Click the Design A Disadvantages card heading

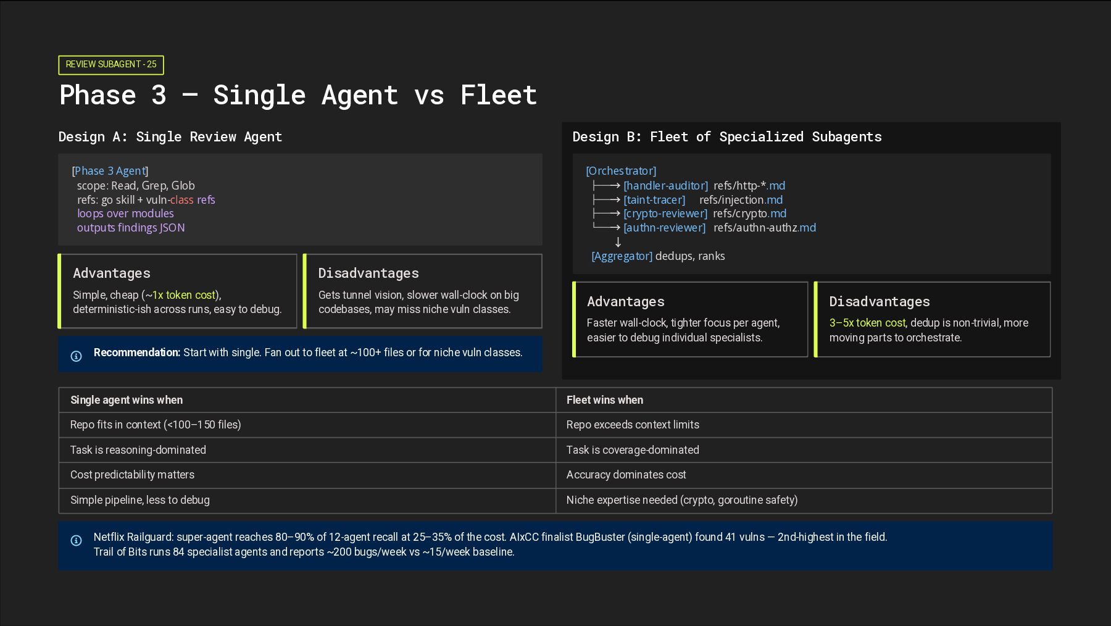point(368,273)
